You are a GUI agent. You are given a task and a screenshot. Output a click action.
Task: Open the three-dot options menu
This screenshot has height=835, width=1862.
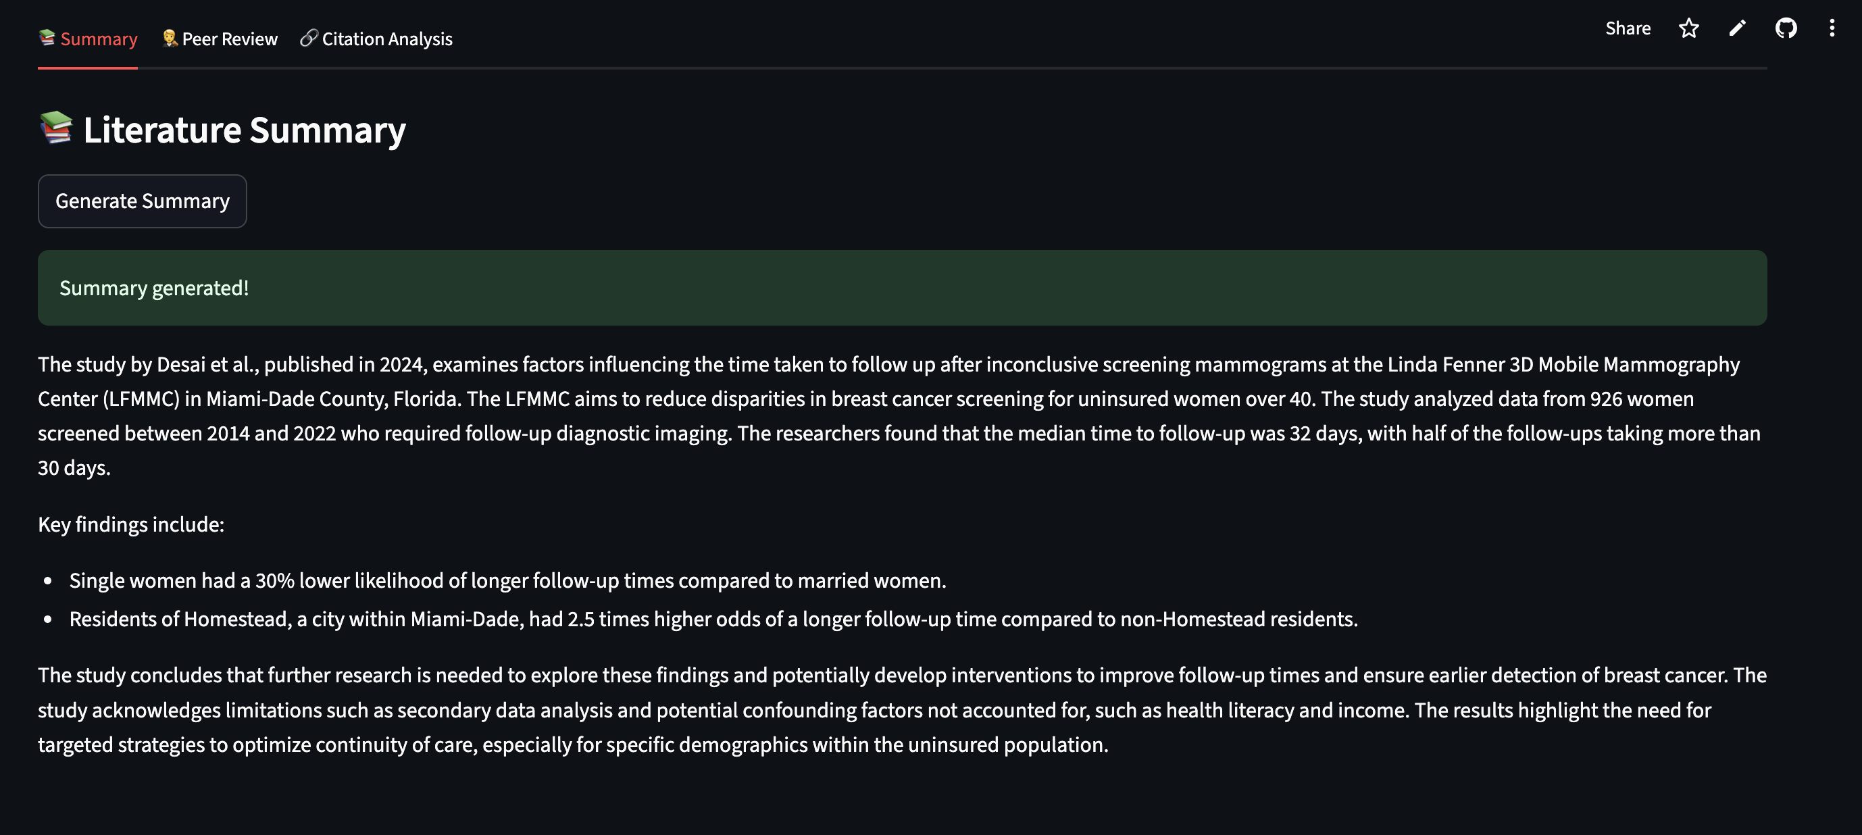click(1832, 29)
